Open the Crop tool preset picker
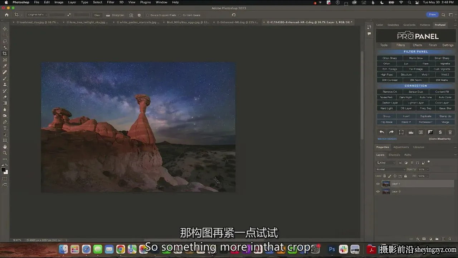Image resolution: width=458 pixels, height=258 pixels. coord(18,15)
